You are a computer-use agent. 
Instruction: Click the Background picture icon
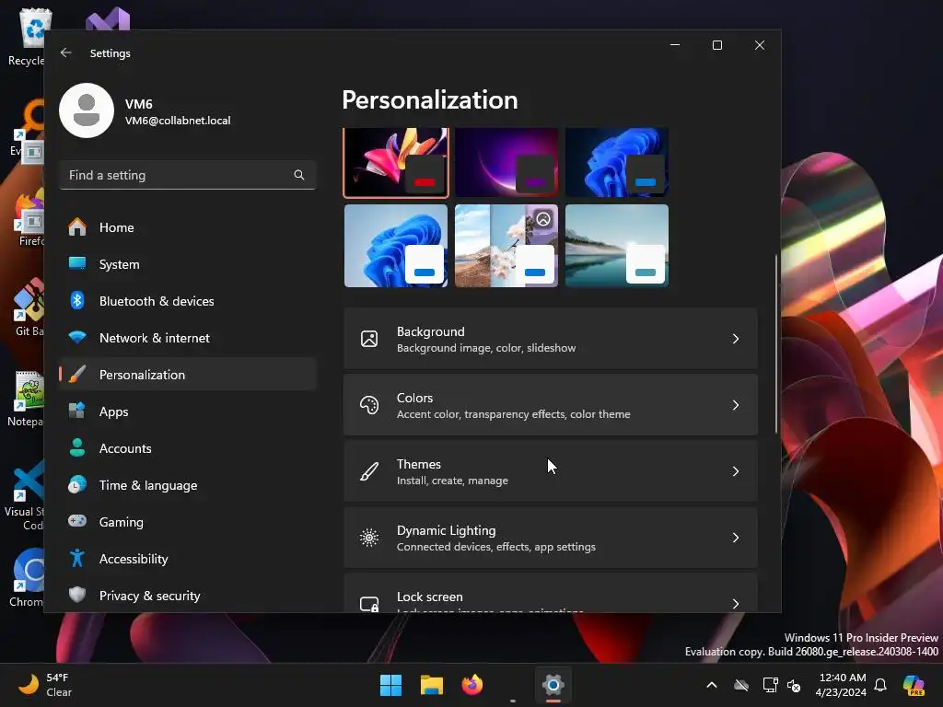point(369,339)
